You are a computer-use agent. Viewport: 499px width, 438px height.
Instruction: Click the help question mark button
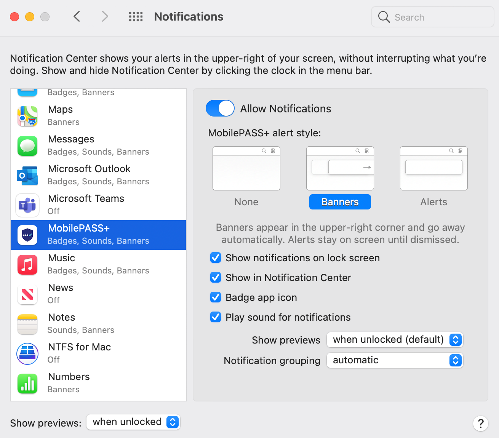pyautogui.click(x=481, y=423)
